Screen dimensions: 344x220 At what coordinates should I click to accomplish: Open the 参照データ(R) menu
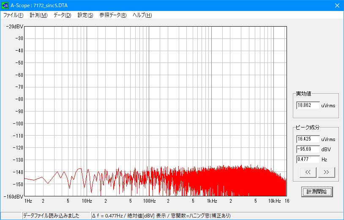click(113, 15)
